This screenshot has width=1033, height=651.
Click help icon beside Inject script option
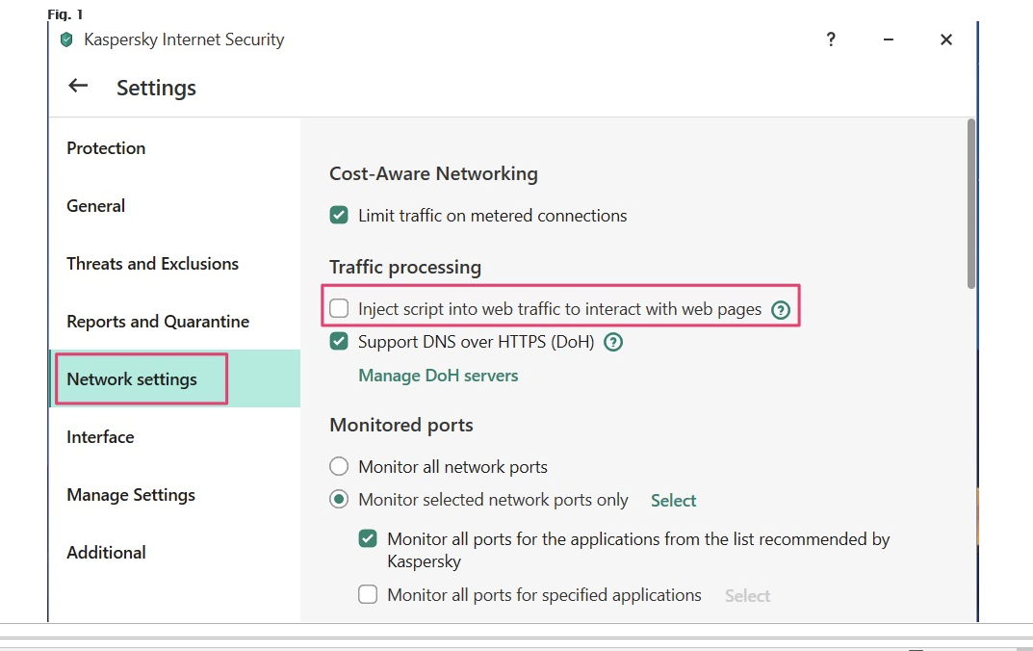(x=781, y=310)
